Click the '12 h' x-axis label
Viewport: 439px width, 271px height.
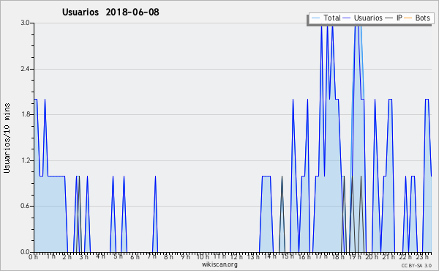[x=236, y=257]
